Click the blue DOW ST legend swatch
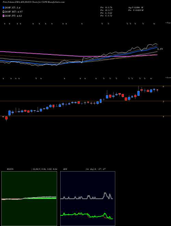The image size is (171, 226). coord(4,8)
